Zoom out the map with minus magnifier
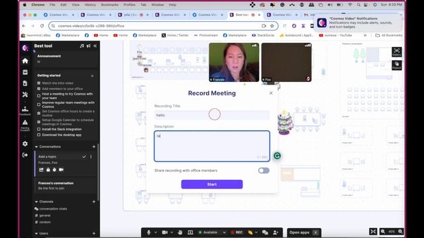The image size is (424, 238). click(x=383, y=231)
